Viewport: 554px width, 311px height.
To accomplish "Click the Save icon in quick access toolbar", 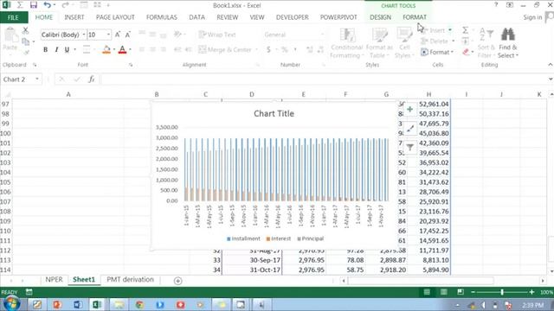I will point(34,5).
